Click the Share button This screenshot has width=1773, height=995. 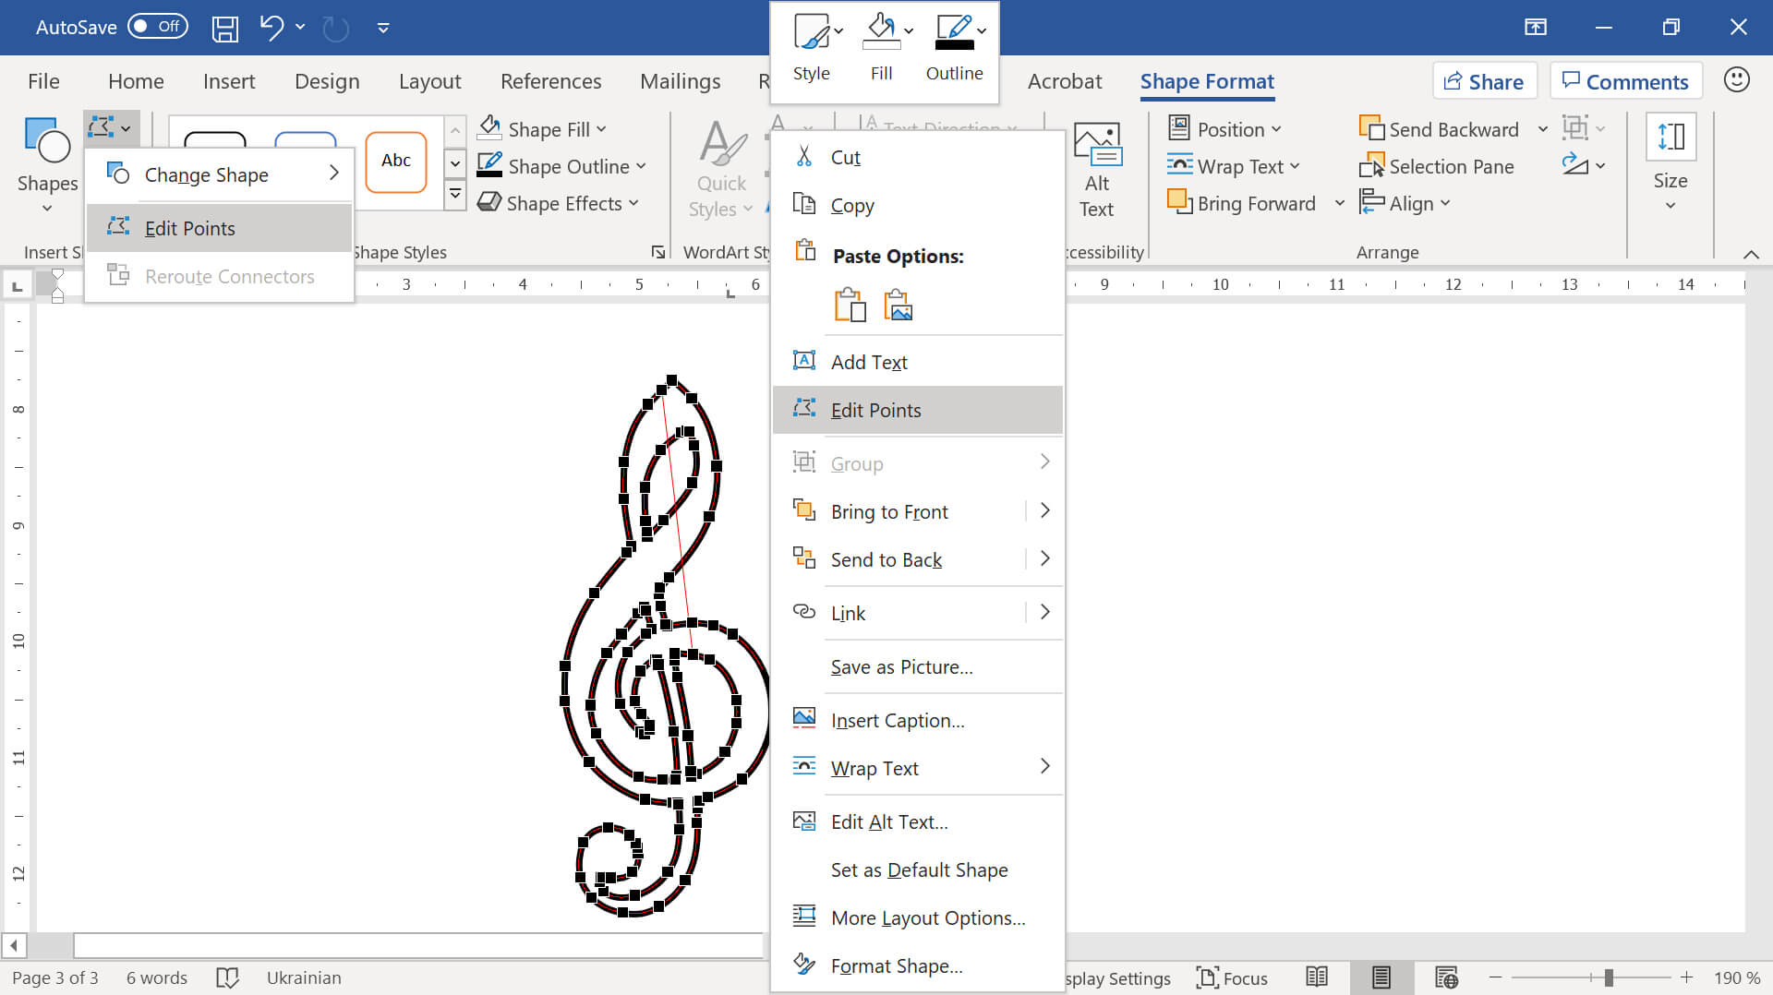(1484, 81)
